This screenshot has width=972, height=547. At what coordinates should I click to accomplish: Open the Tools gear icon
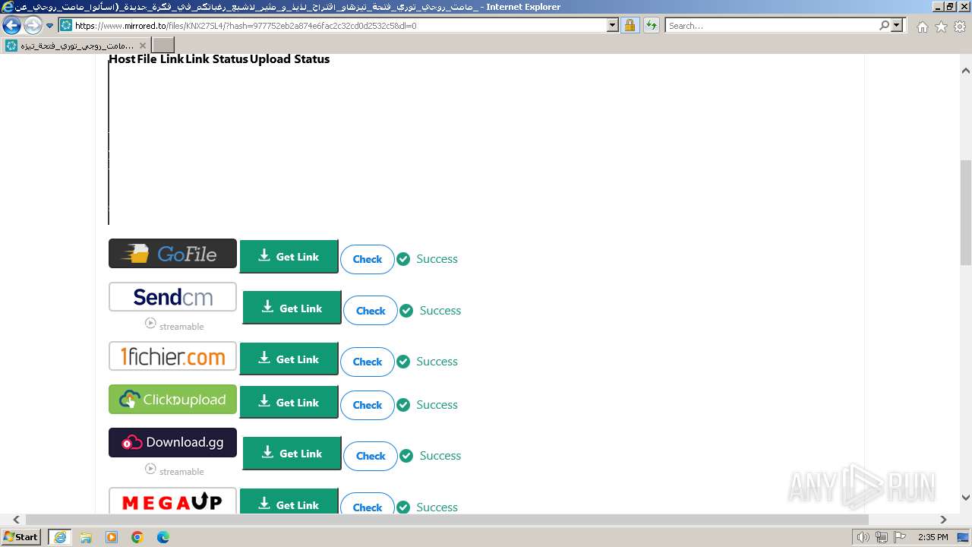click(960, 27)
